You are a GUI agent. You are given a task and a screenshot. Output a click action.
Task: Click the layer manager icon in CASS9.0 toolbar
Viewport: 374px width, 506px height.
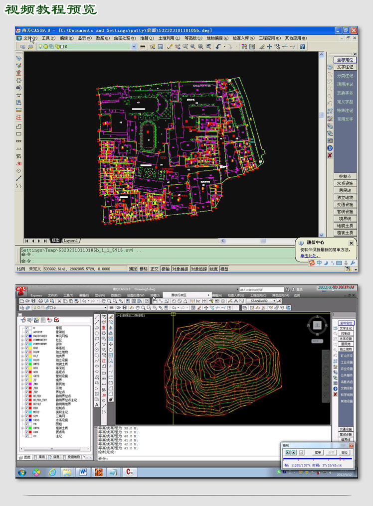(x=22, y=47)
